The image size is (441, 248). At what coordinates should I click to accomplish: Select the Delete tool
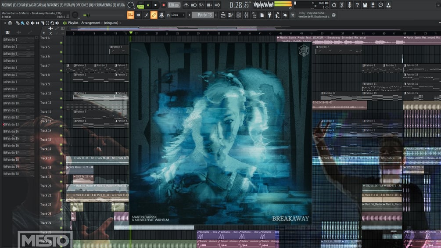[x=28, y=23]
